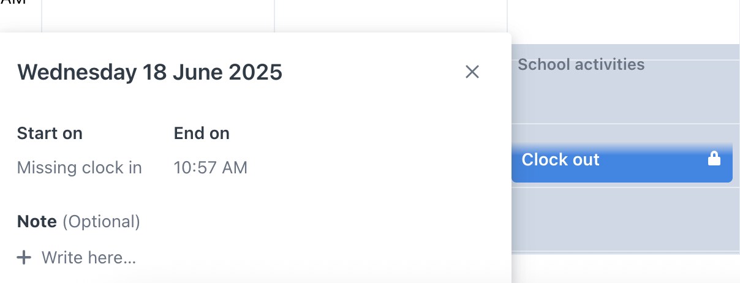This screenshot has height=283, width=740.
Task: Click the shaded area beneath School activities text
Action: pos(625,98)
